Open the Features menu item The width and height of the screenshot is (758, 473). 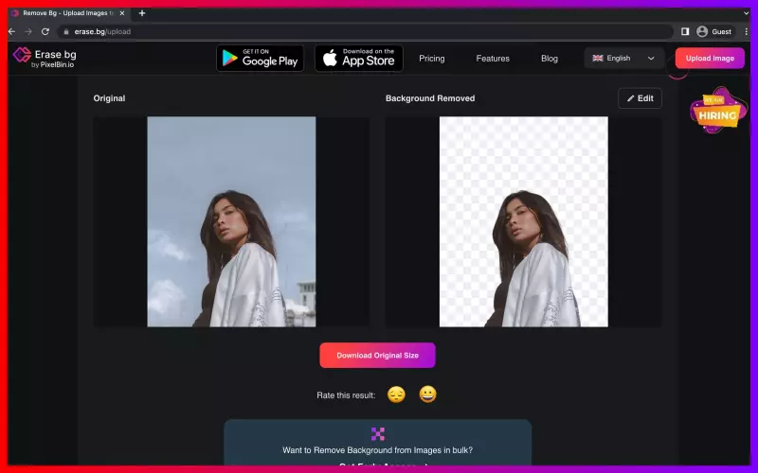click(x=493, y=59)
